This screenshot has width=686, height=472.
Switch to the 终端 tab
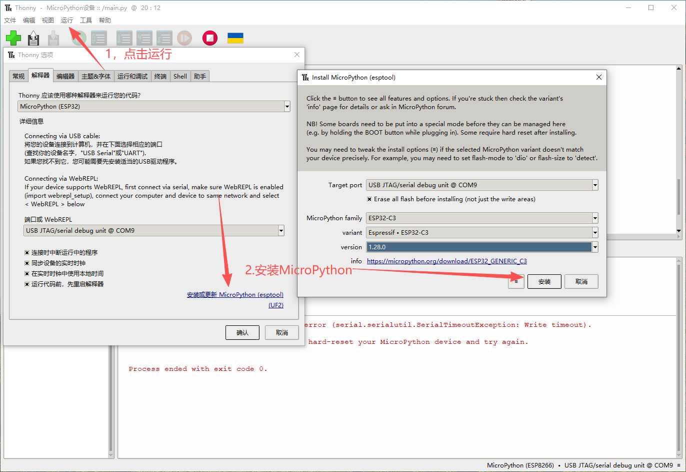160,76
